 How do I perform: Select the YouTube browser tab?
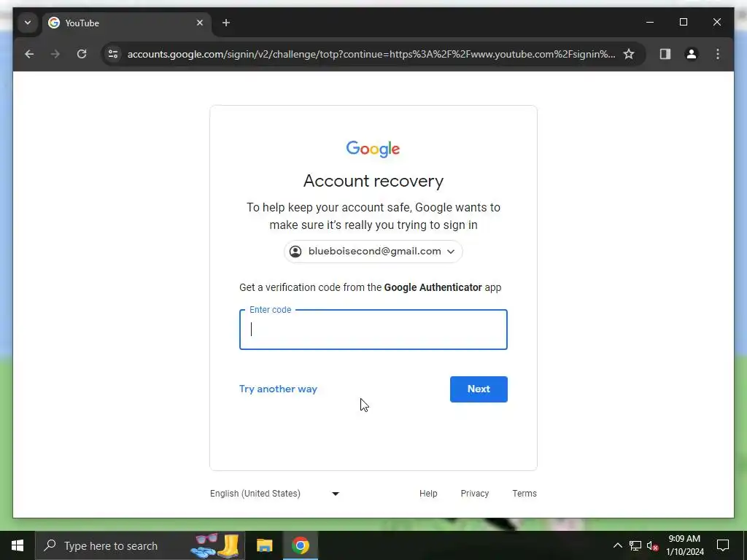tap(127, 23)
